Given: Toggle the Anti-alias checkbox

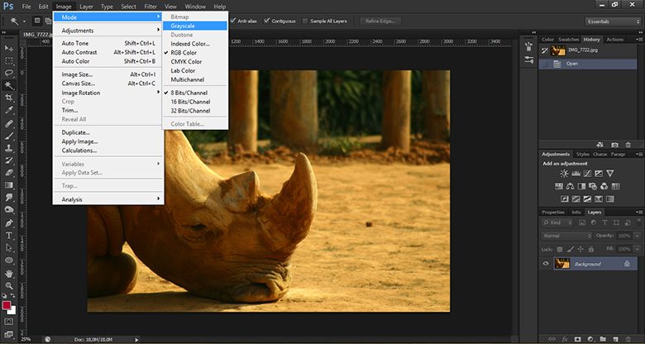Looking at the screenshot, I should [x=233, y=21].
